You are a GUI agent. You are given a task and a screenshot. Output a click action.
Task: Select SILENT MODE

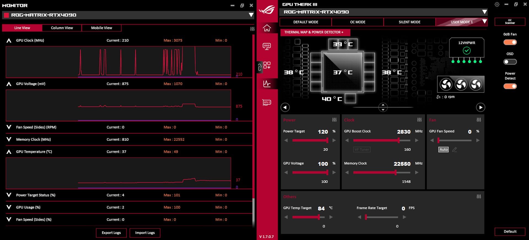tap(409, 22)
